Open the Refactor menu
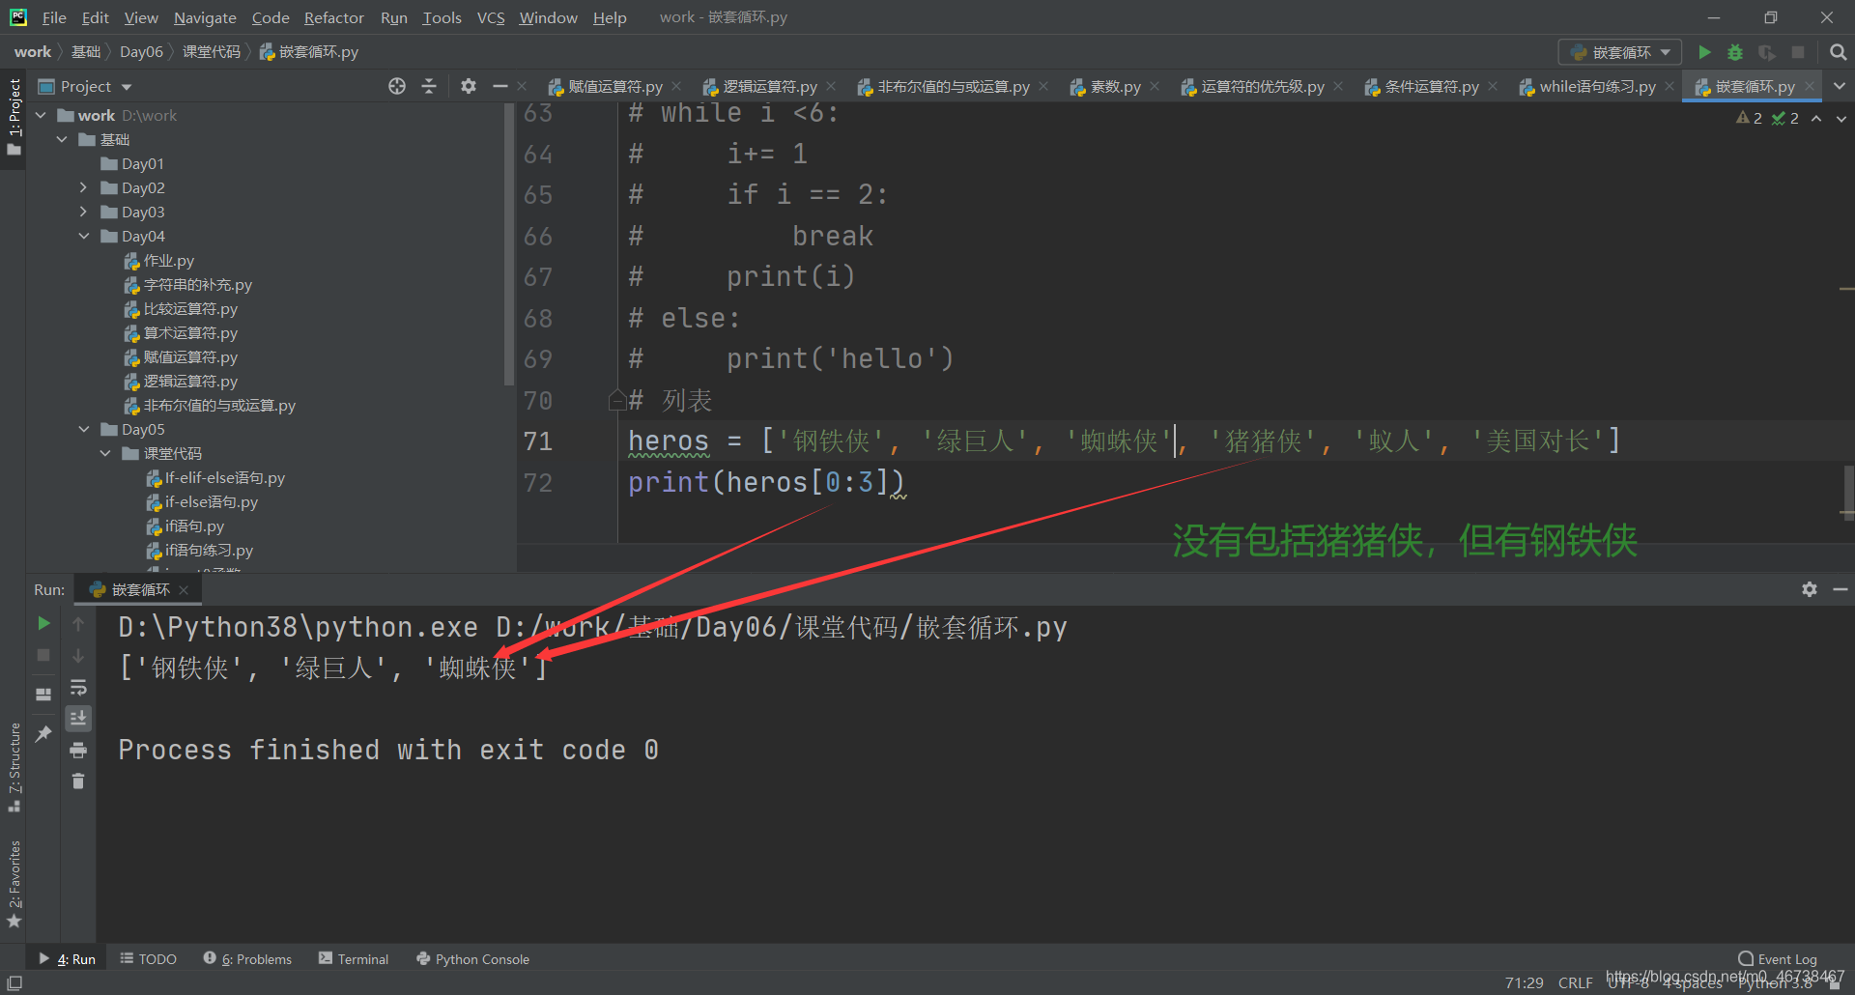Image resolution: width=1855 pixels, height=995 pixels. coord(333,17)
